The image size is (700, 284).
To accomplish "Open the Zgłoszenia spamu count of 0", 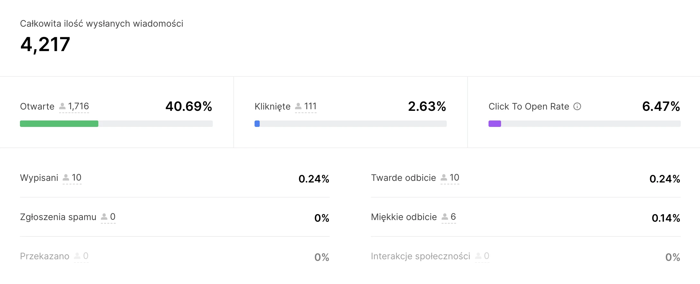I will click(113, 217).
